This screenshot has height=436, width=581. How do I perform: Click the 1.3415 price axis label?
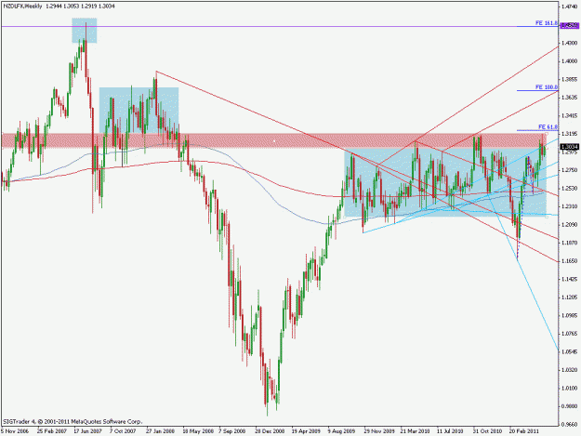[571, 115]
